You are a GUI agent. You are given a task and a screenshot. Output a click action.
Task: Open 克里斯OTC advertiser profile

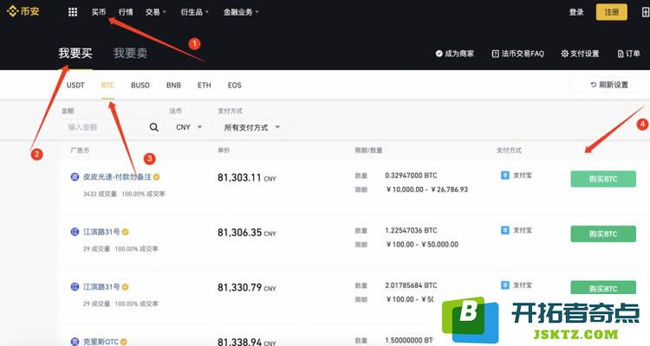tap(101, 342)
